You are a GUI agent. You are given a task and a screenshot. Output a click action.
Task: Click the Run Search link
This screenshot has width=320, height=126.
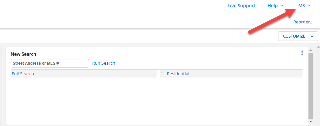[x=104, y=63]
